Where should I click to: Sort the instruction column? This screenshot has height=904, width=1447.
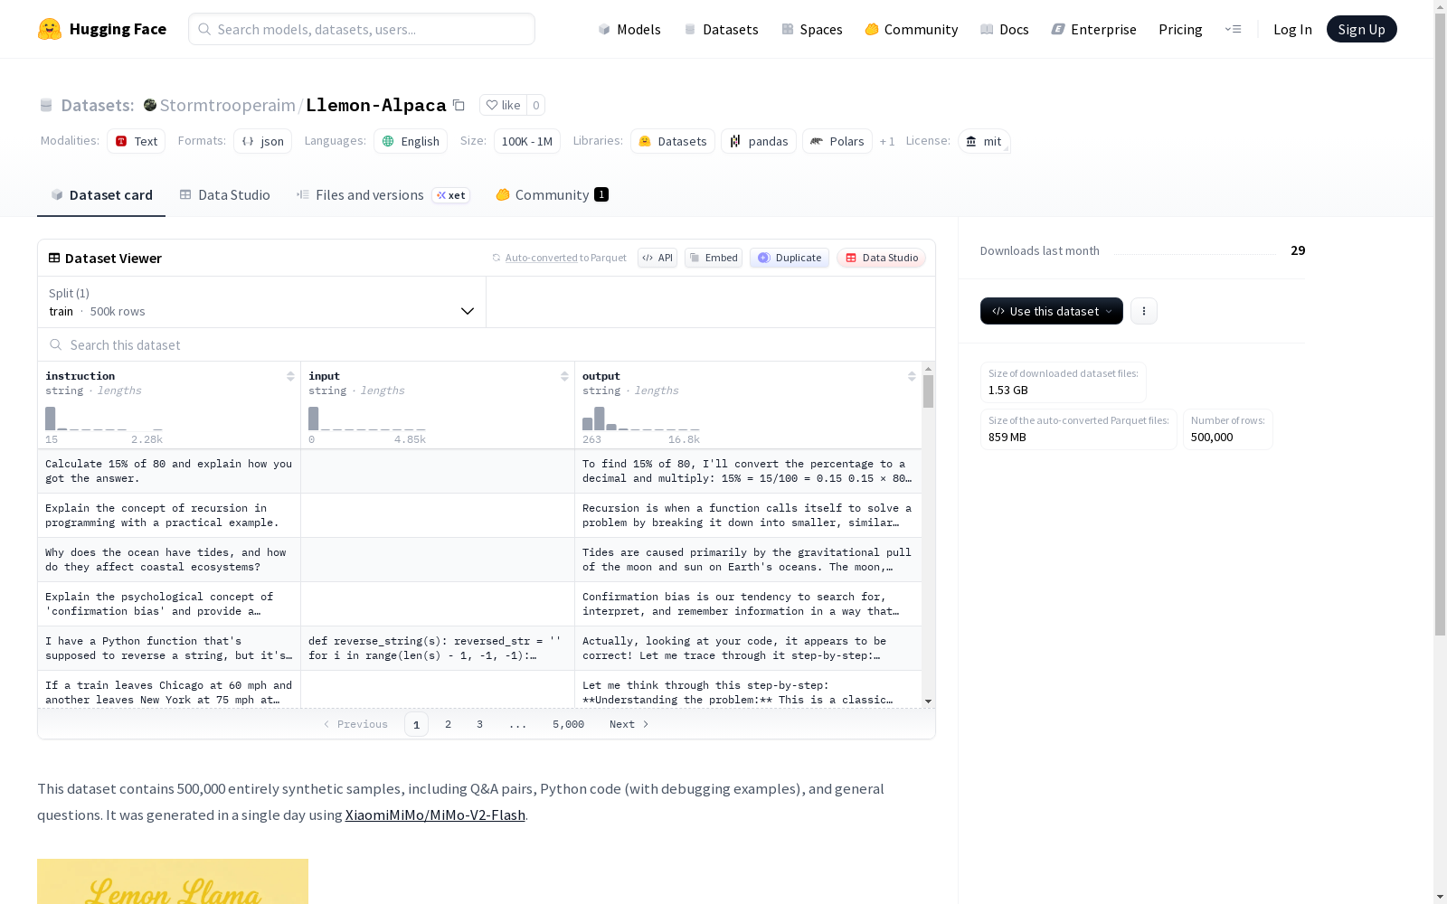[x=290, y=376]
